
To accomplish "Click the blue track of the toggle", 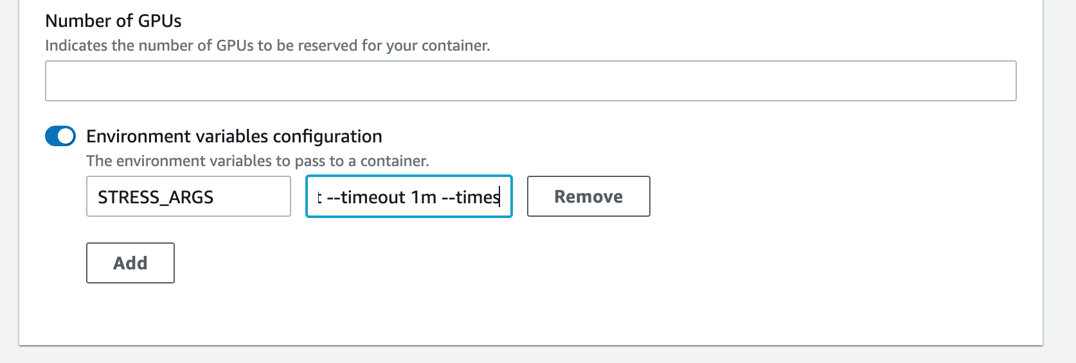I will click(51, 136).
